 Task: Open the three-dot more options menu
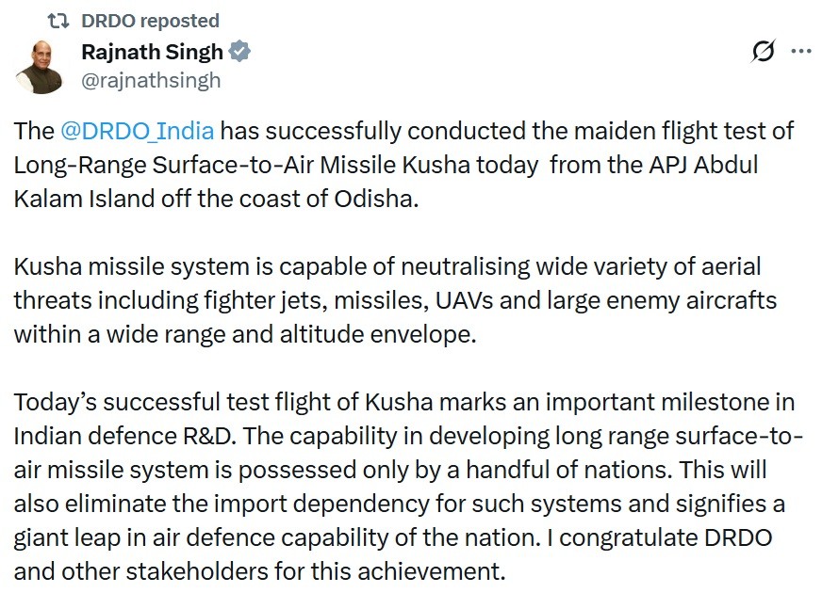point(801,51)
